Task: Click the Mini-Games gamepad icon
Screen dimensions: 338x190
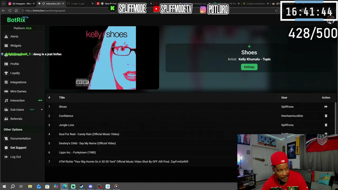Action: [6, 91]
